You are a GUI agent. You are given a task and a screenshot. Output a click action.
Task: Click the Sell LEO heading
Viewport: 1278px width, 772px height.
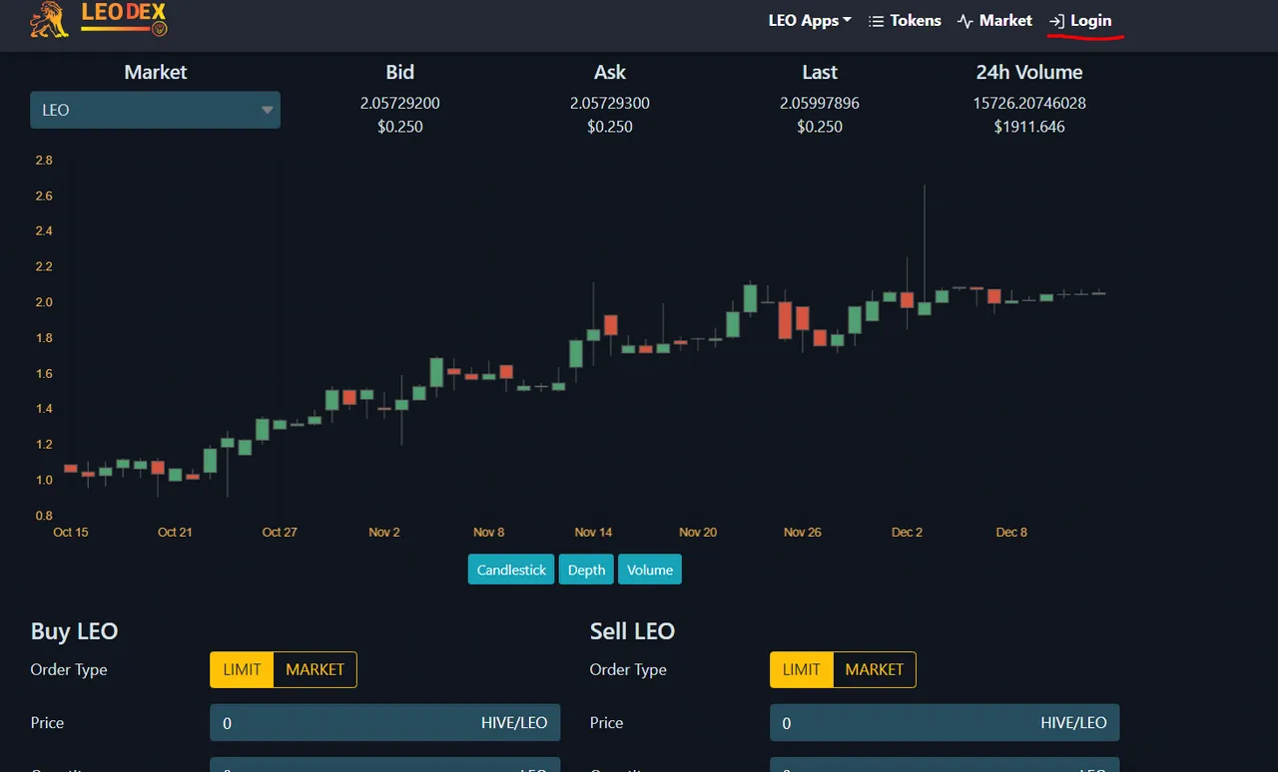click(632, 631)
